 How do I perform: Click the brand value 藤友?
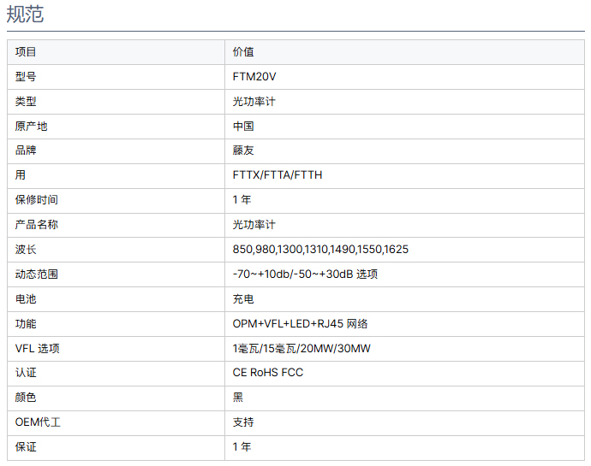(243, 150)
